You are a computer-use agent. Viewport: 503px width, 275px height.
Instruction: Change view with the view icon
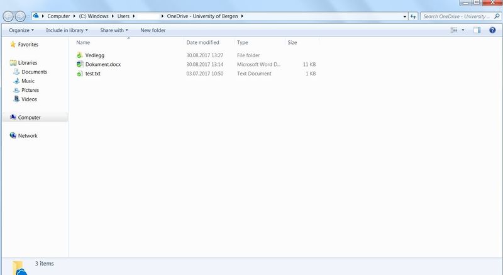point(454,30)
